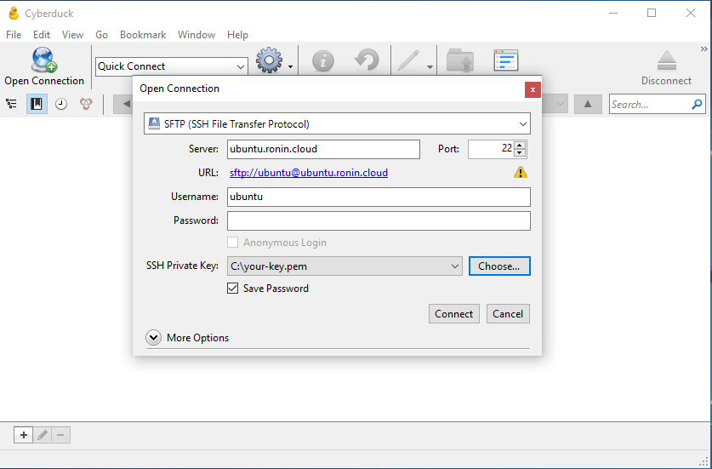Remove bookmark with minus button
Viewport: 712px width, 469px height.
[61, 435]
